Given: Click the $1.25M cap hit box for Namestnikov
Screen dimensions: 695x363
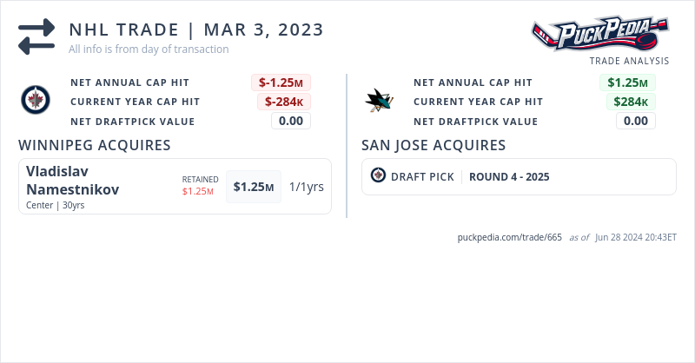Looking at the screenshot, I should tap(254, 187).
